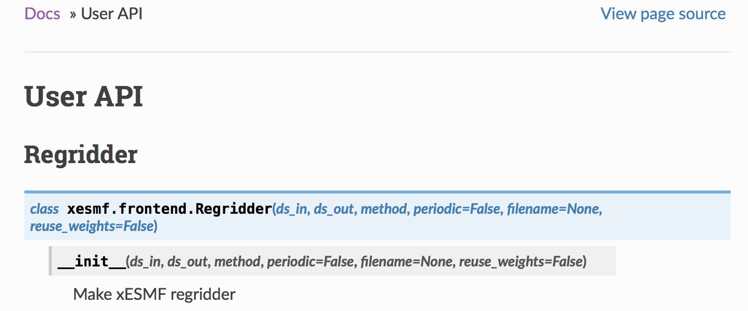748x311 pixels.
Task: Select the Regridder section heading
Action: 80,155
